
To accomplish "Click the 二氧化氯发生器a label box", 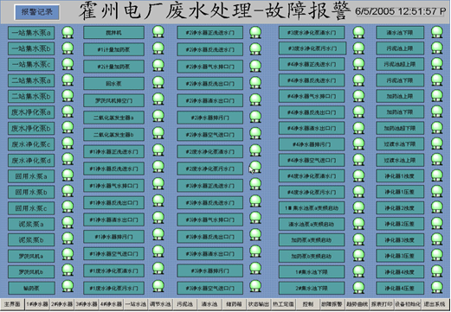I will point(113,118).
